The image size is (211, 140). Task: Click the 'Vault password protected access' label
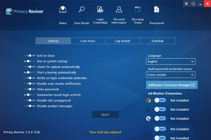(170, 69)
